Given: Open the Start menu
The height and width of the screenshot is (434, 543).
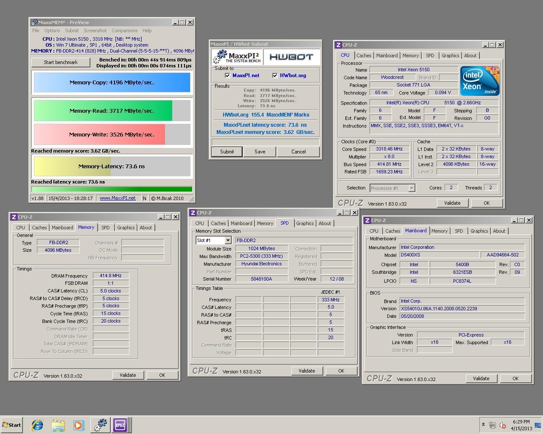Looking at the screenshot, I should coord(11,425).
